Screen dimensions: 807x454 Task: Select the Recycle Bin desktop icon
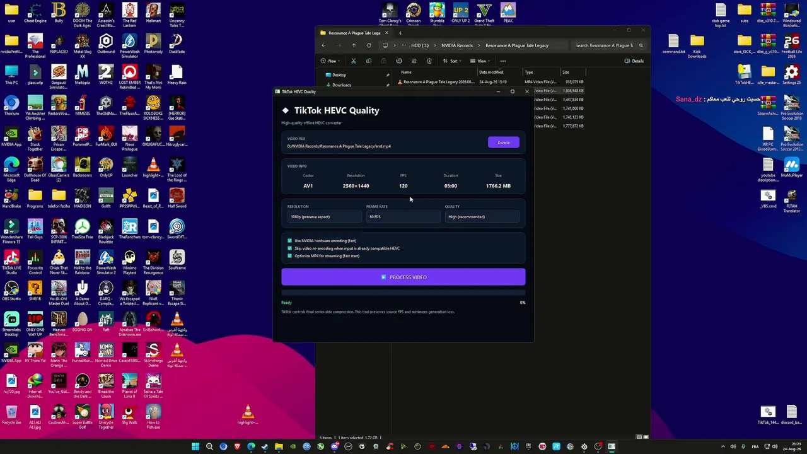tap(11, 415)
